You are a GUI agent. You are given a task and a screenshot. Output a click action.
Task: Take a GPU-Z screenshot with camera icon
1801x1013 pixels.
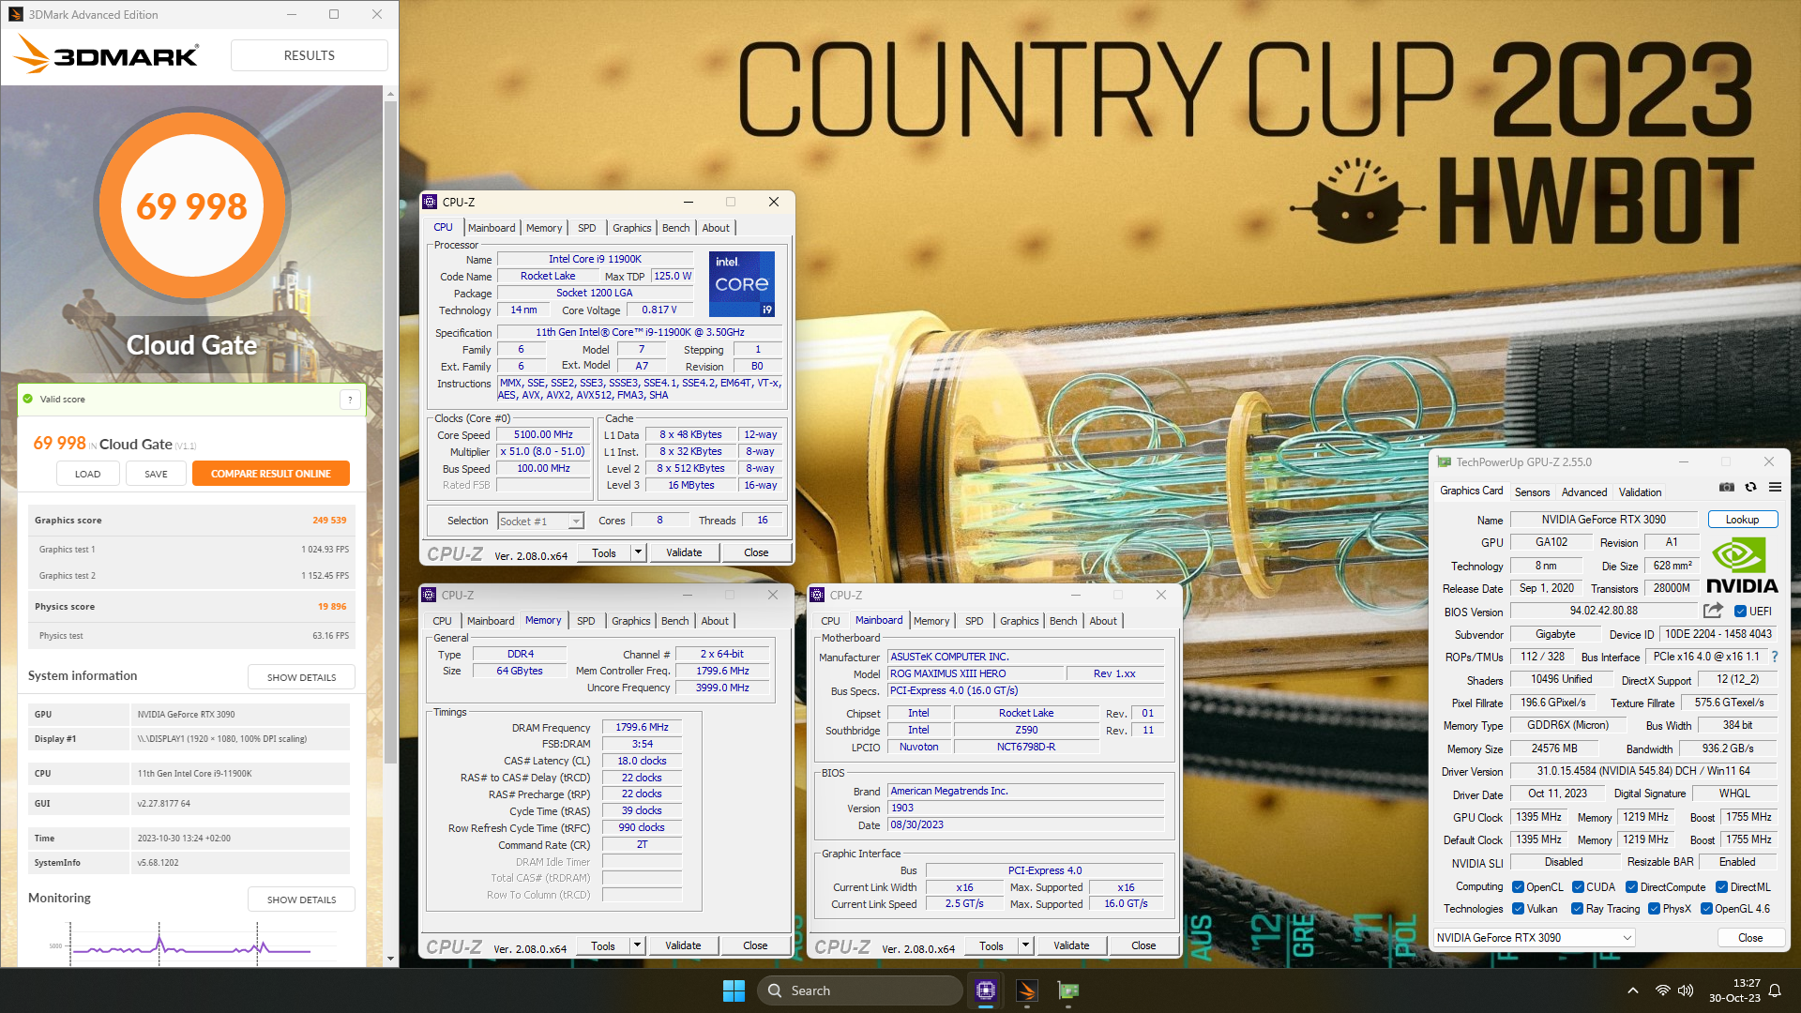pos(1726,488)
